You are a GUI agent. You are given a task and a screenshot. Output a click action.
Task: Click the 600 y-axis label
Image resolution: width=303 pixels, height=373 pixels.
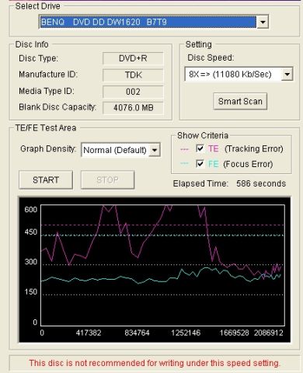31,209
